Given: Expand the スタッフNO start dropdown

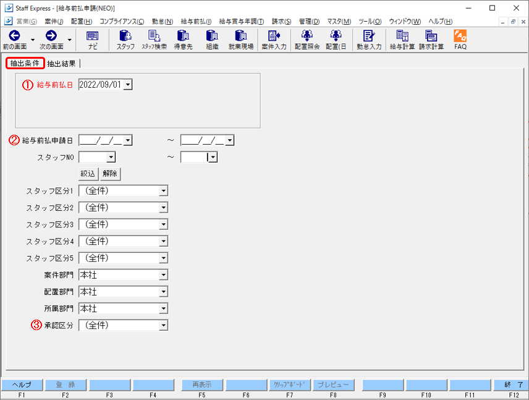Looking at the screenshot, I should (x=111, y=157).
